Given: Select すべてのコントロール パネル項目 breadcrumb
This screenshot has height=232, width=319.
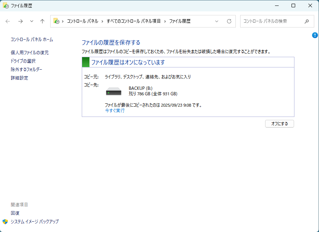Looking at the screenshot, I should coord(133,21).
